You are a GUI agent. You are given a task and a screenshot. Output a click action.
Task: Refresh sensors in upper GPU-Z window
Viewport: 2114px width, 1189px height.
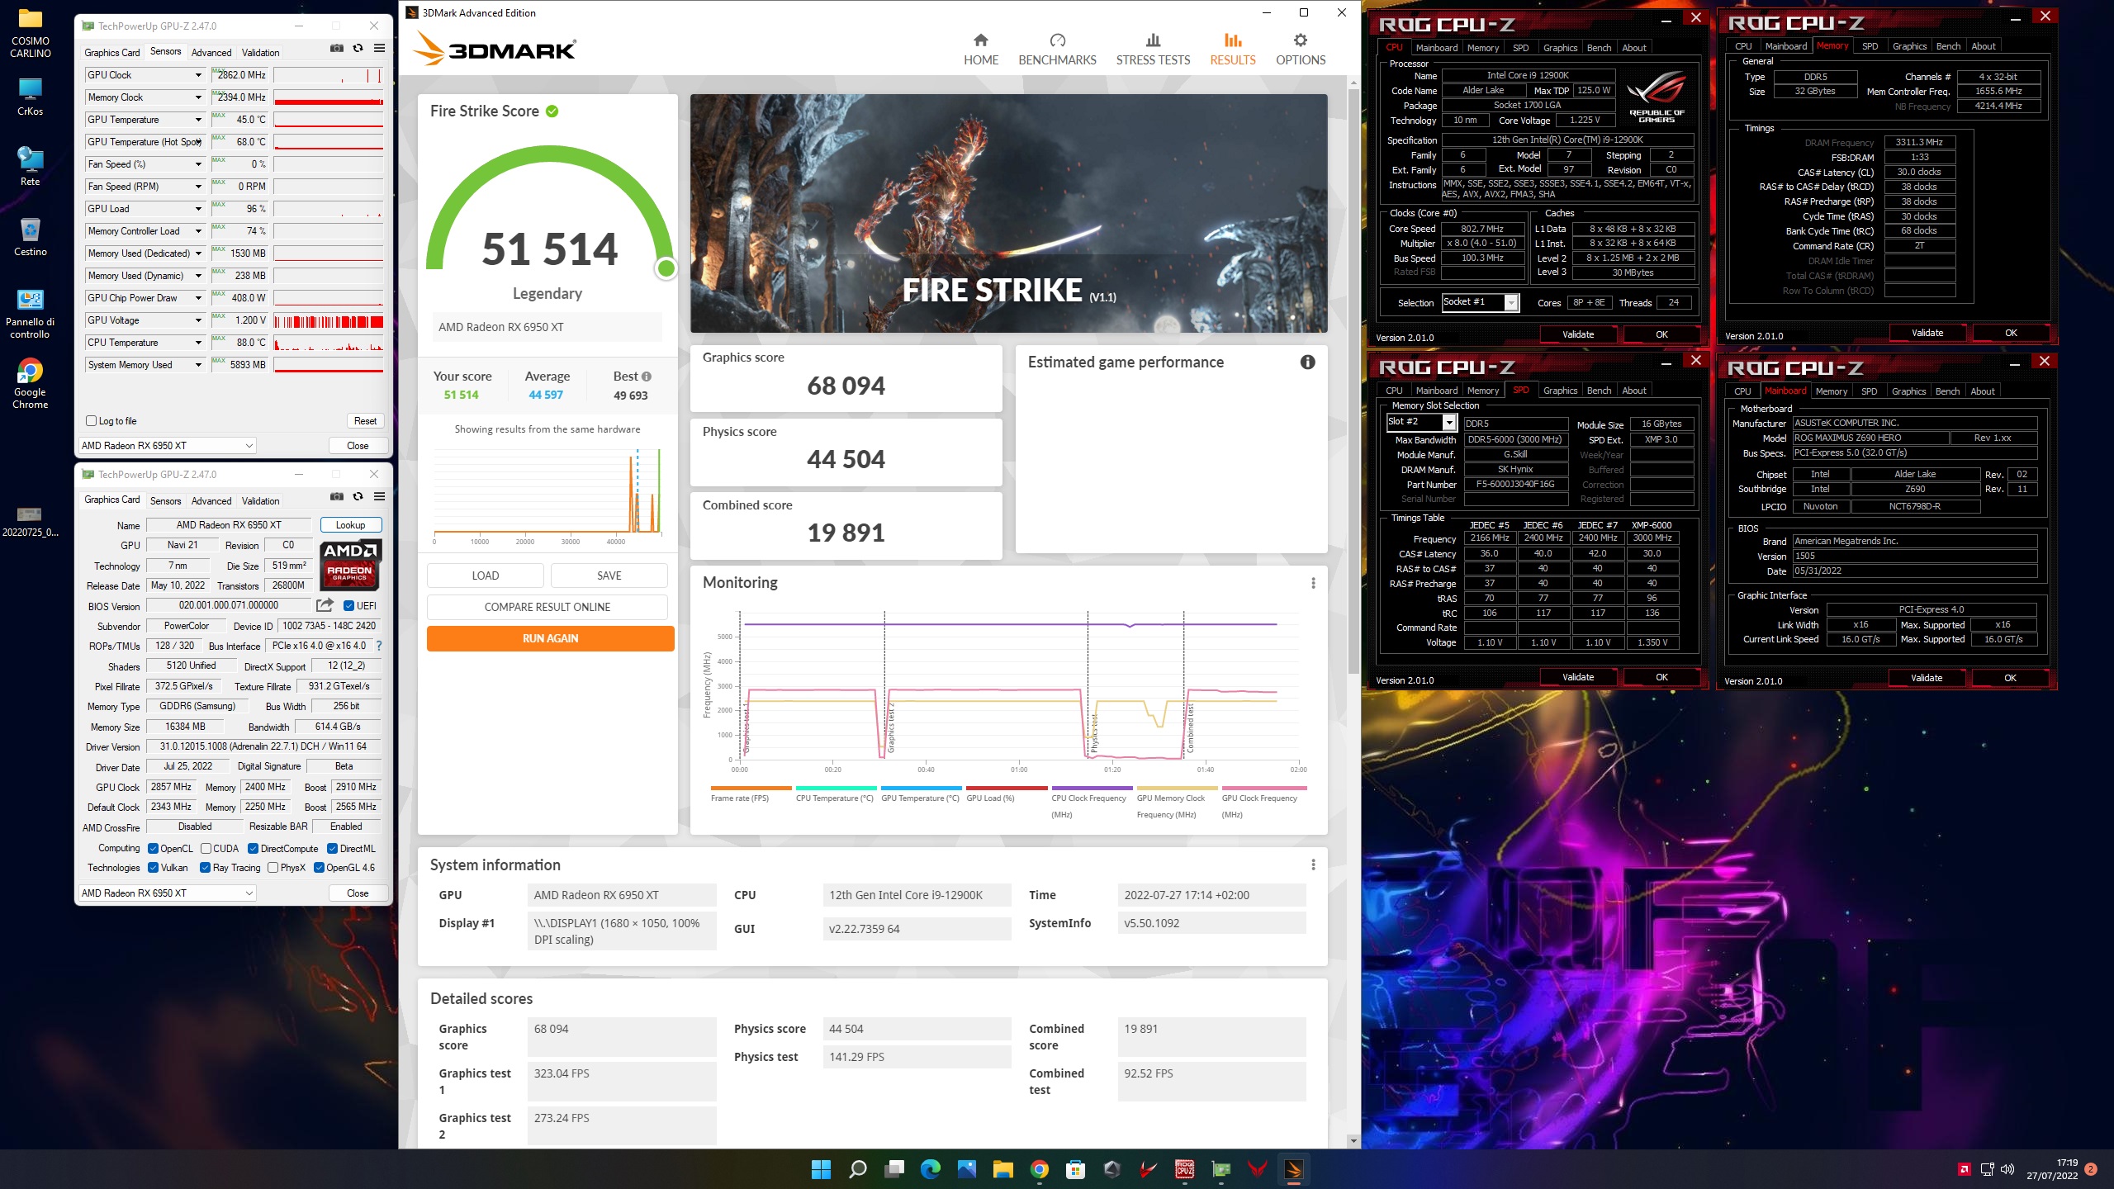point(358,49)
